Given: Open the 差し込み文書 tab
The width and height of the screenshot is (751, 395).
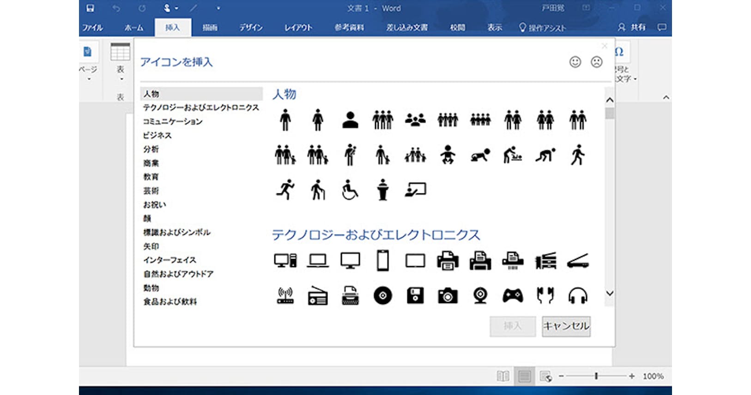Looking at the screenshot, I should [407, 28].
